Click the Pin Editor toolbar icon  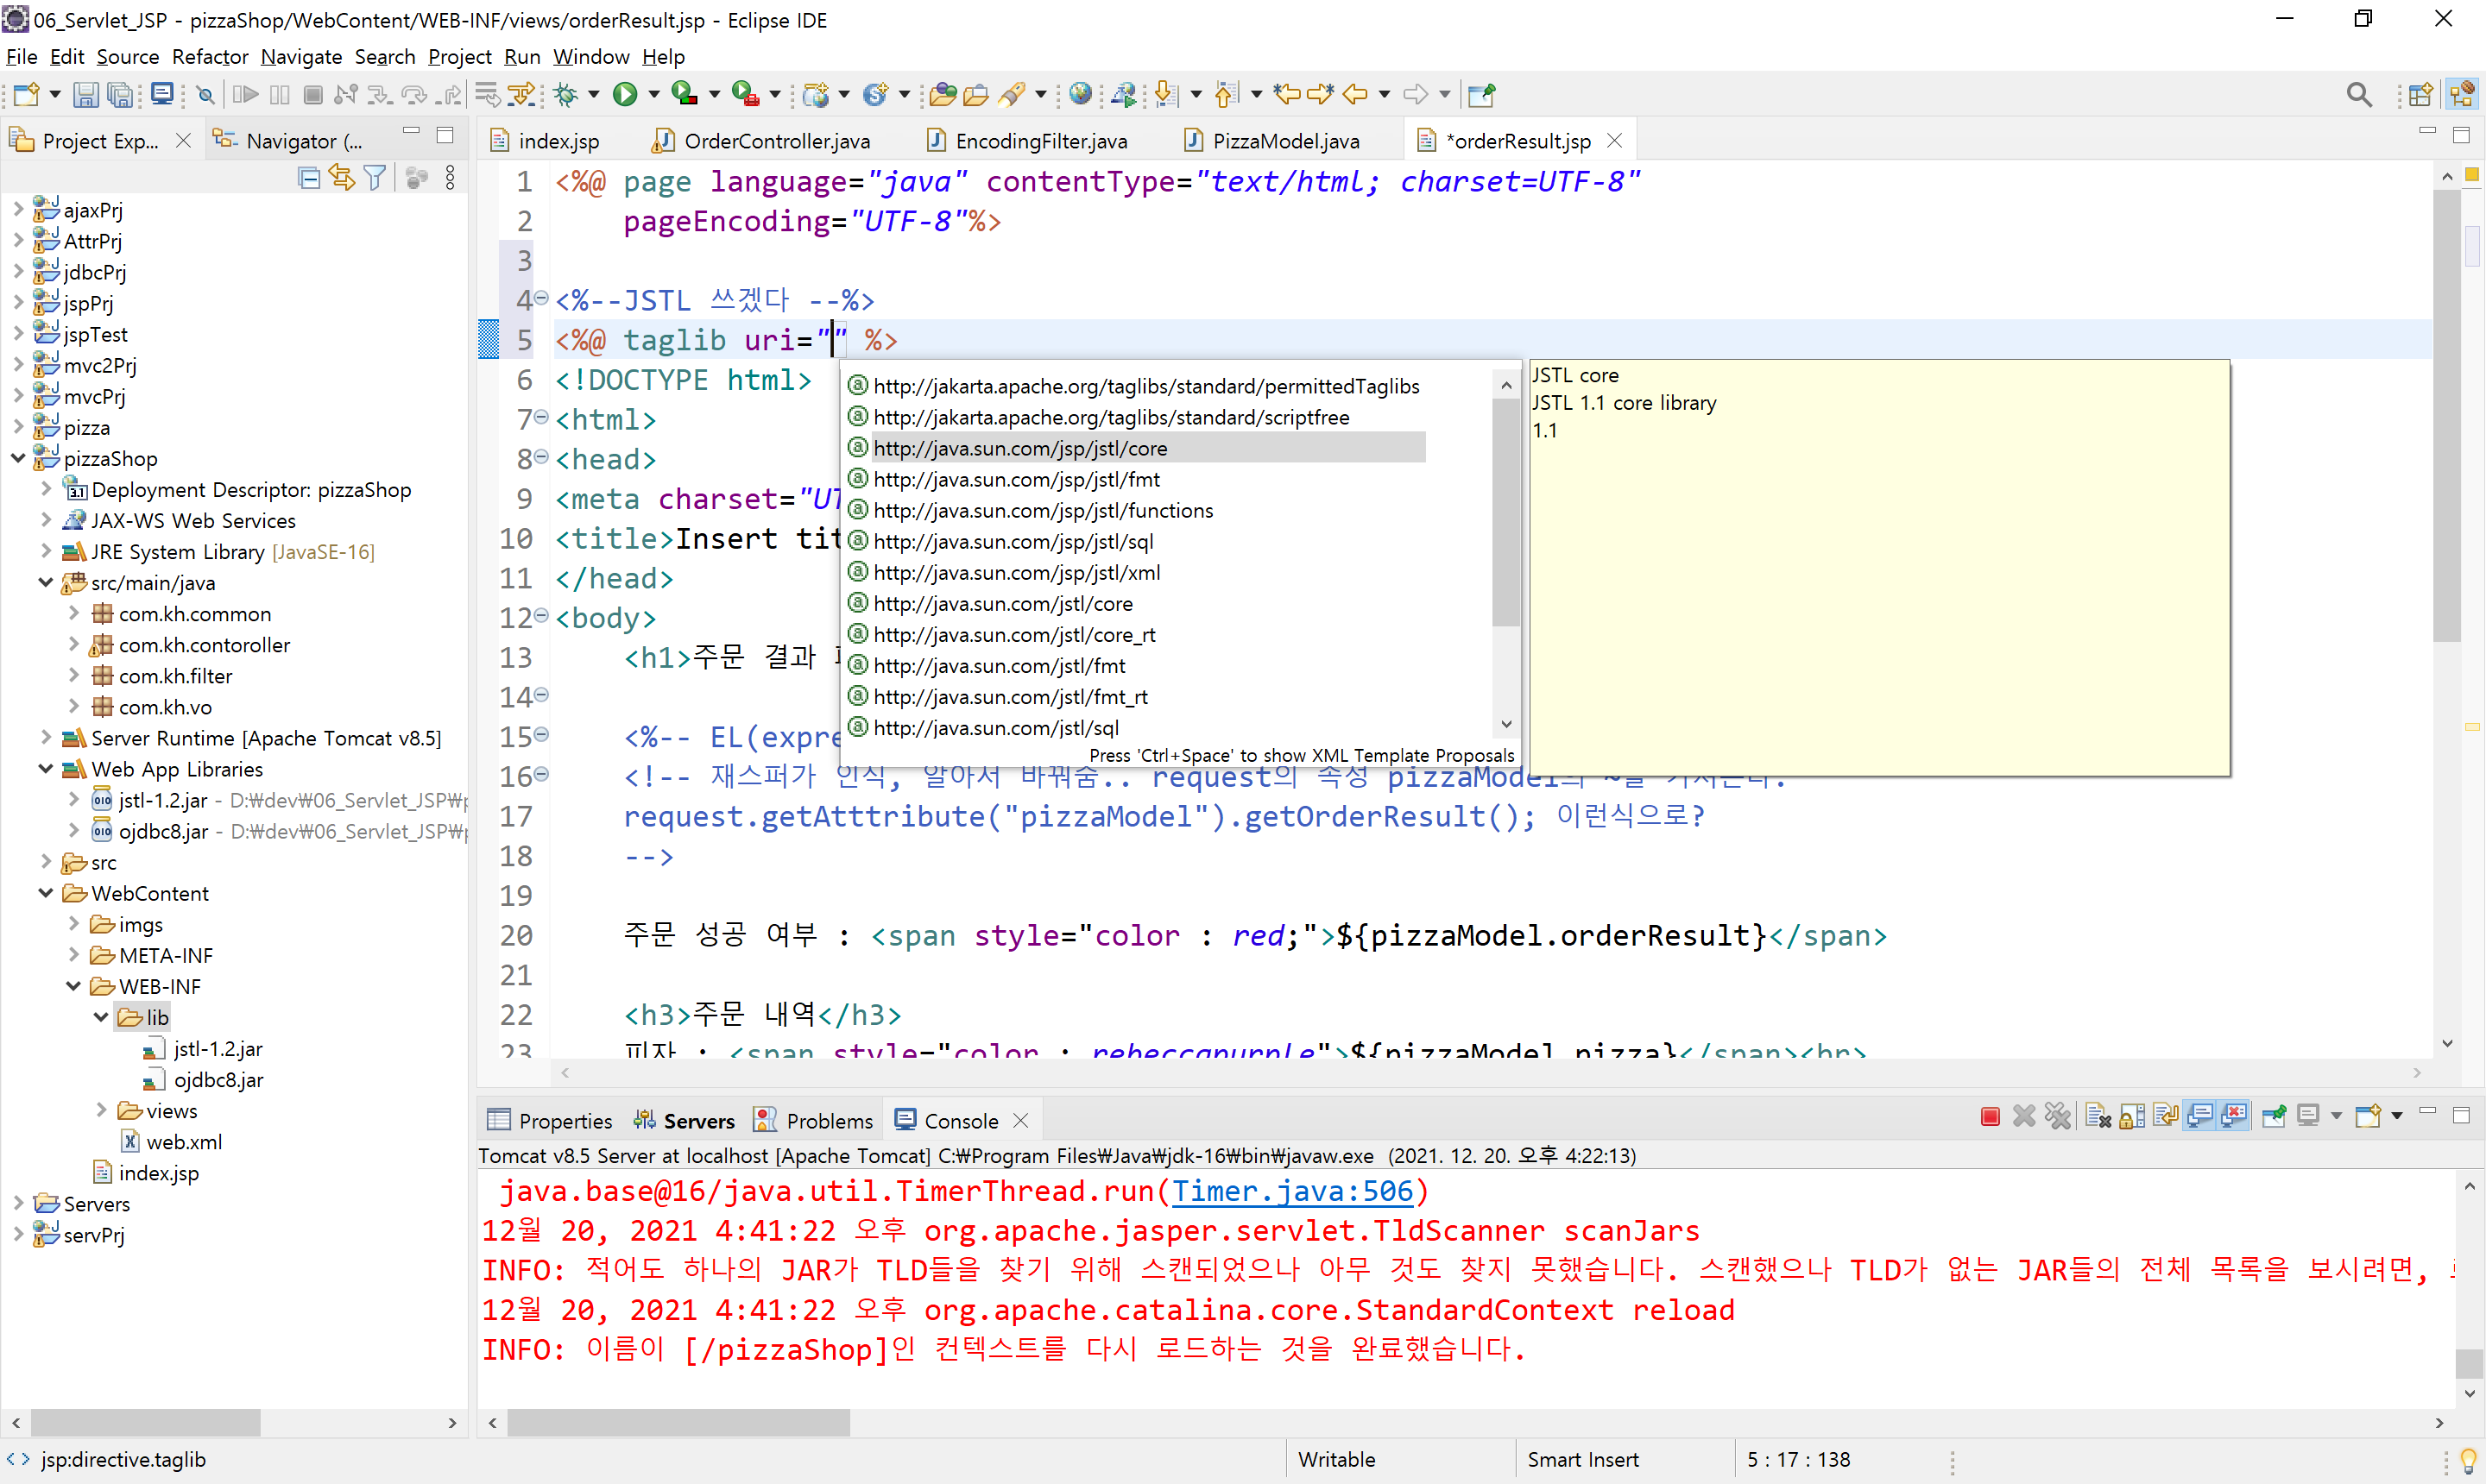coord(1480,94)
